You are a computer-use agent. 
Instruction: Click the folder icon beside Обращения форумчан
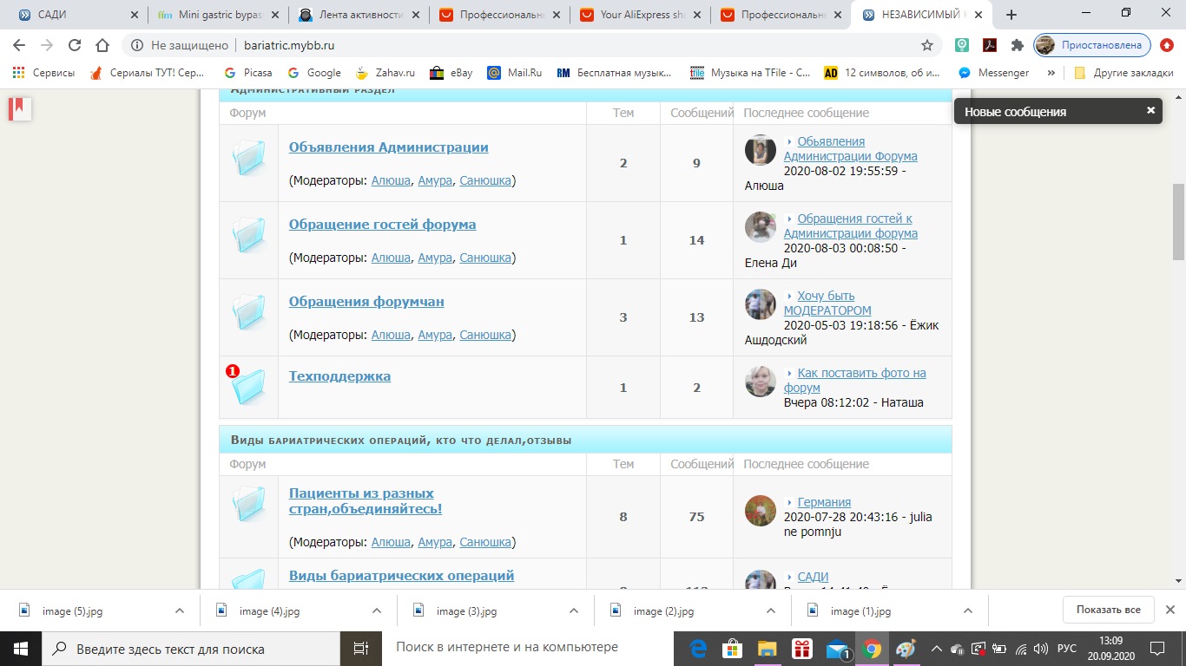tap(248, 314)
